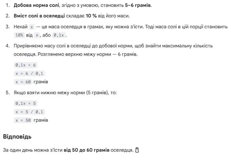Click the code chip 0,1x after або
The height and width of the screenshot is (155, 231).
(x=59, y=35)
